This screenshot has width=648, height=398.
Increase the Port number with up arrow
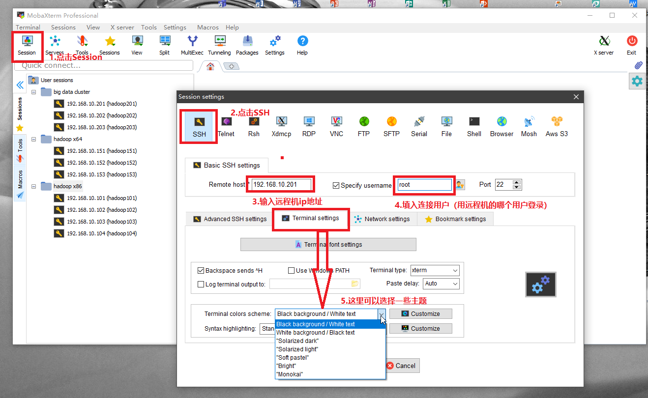pos(517,182)
